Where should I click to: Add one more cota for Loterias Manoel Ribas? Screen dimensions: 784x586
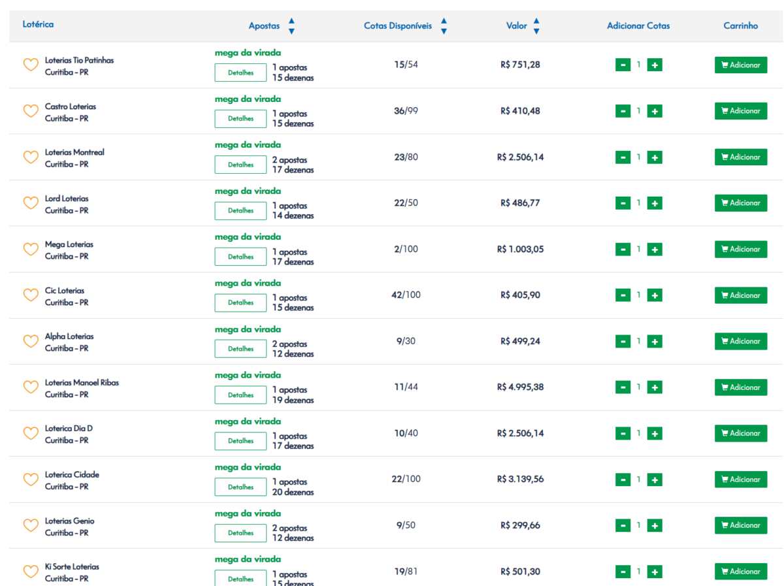(655, 387)
